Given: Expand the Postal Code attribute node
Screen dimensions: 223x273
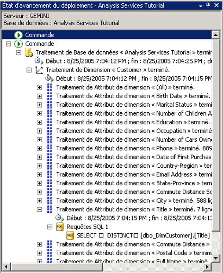Looking at the screenshot, I should coord(39,253).
